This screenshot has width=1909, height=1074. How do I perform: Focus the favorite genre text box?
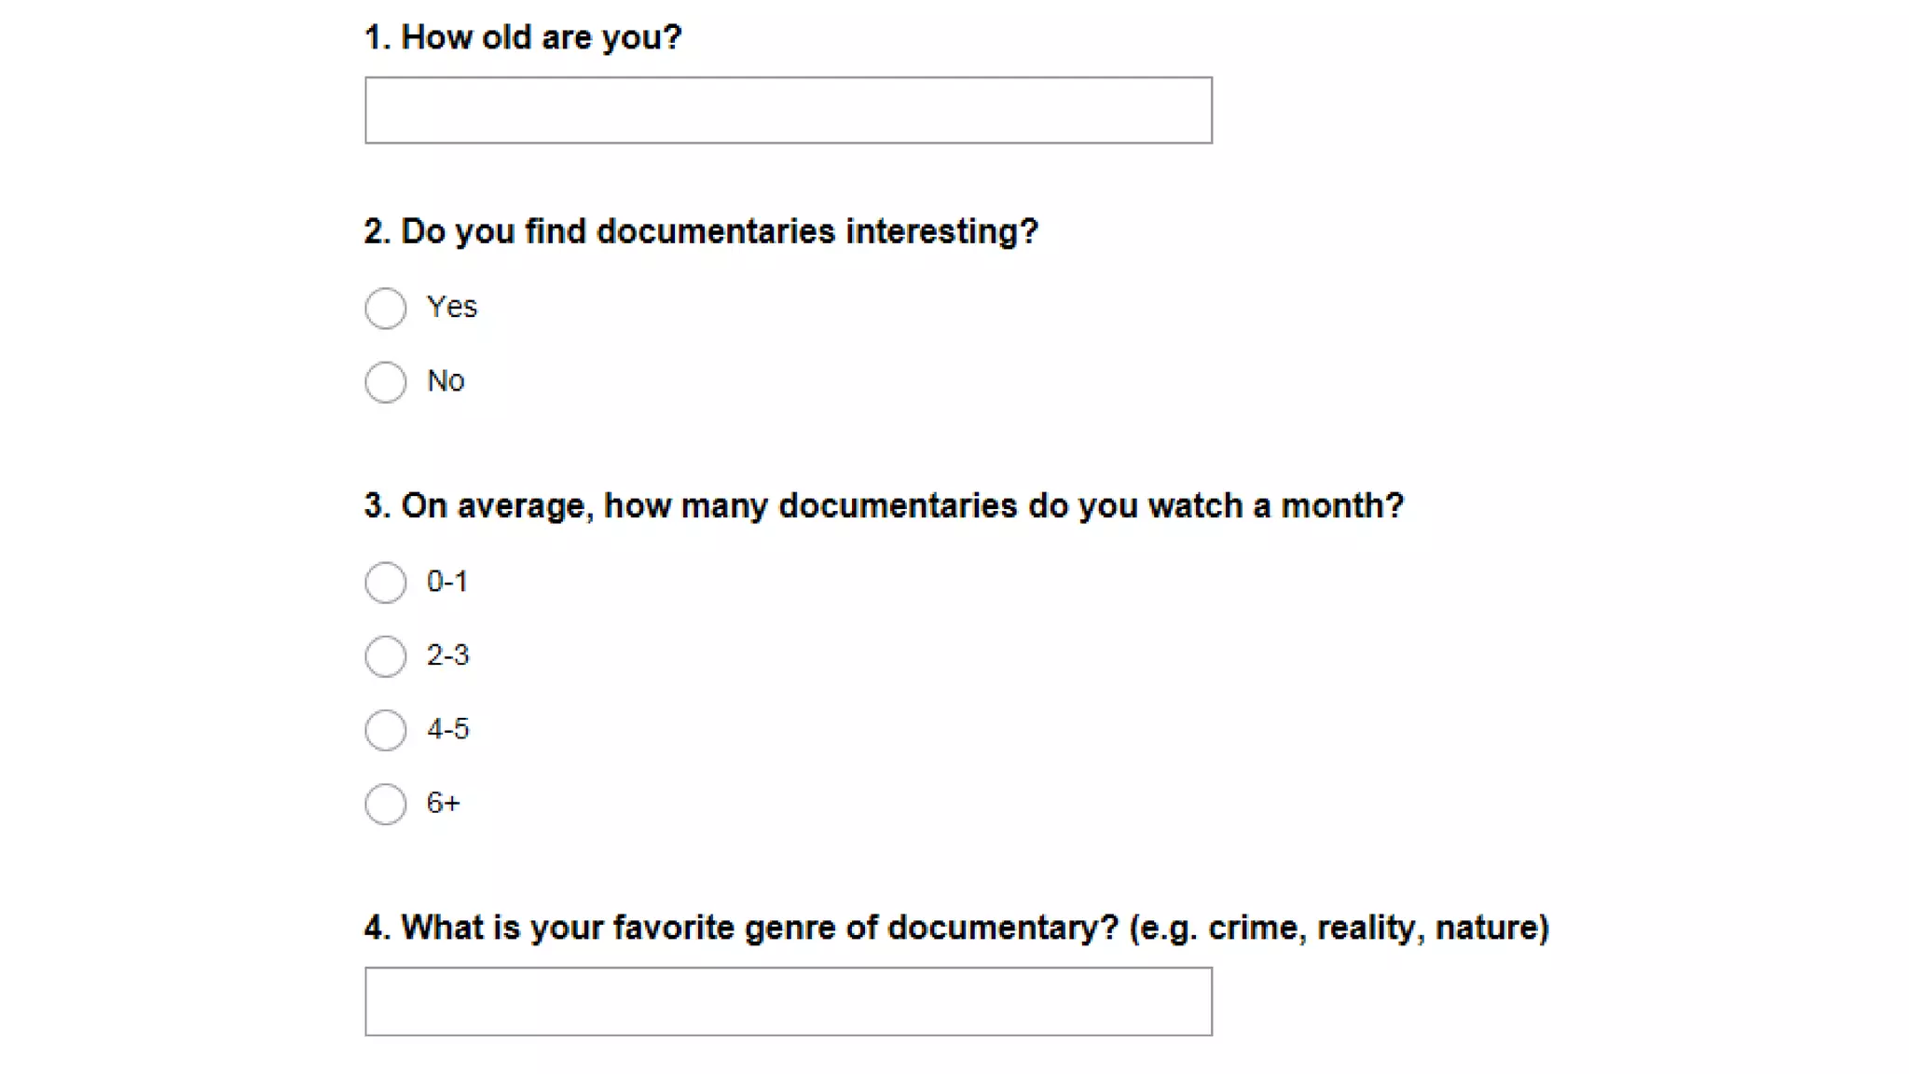coord(788,1001)
